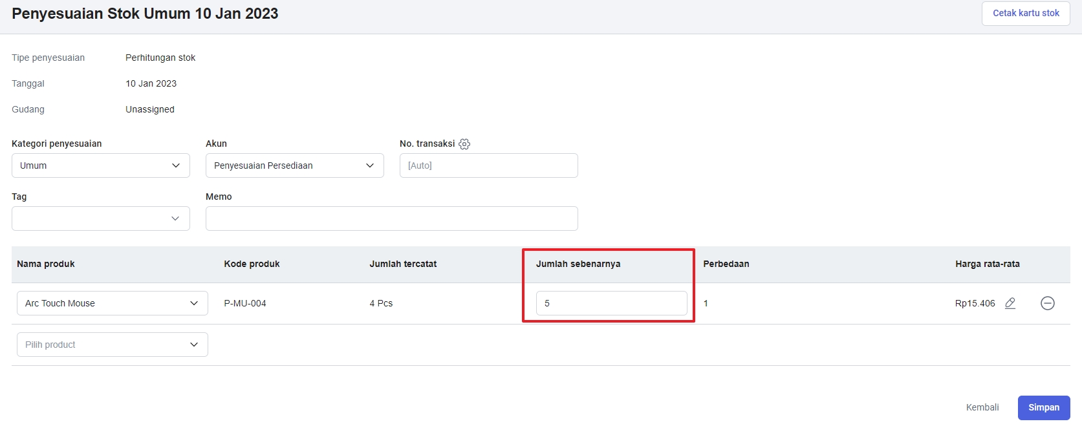Open the Tag dropdown

point(100,218)
